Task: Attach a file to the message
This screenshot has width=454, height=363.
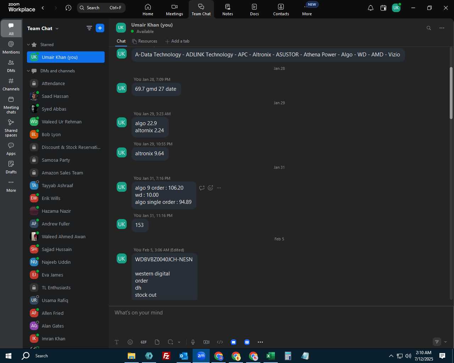Action: coord(157,342)
